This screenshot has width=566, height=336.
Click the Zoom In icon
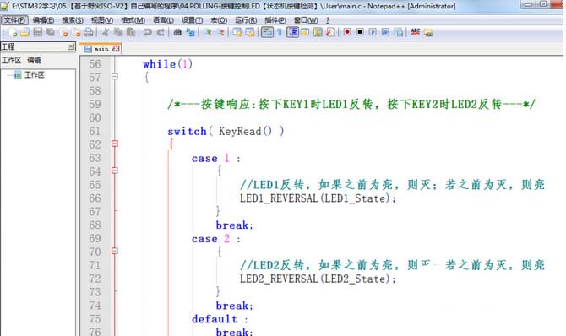[x=208, y=32]
